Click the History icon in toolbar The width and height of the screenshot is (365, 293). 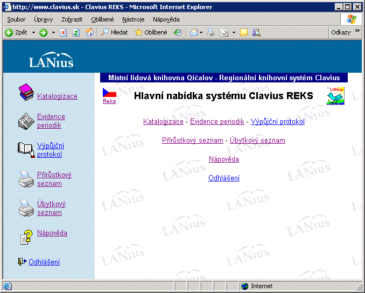point(178,33)
